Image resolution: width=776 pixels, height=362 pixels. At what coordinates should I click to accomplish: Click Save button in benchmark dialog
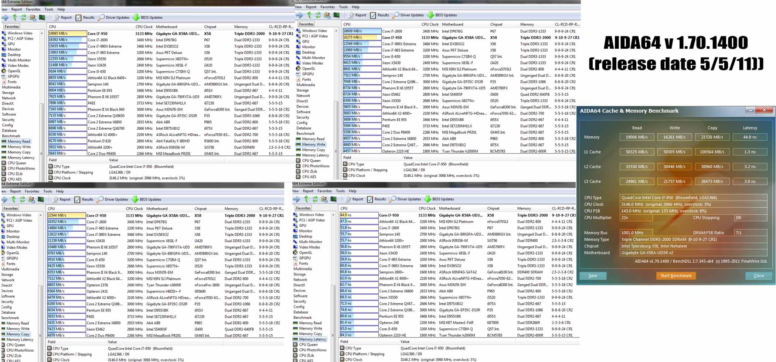click(x=593, y=276)
